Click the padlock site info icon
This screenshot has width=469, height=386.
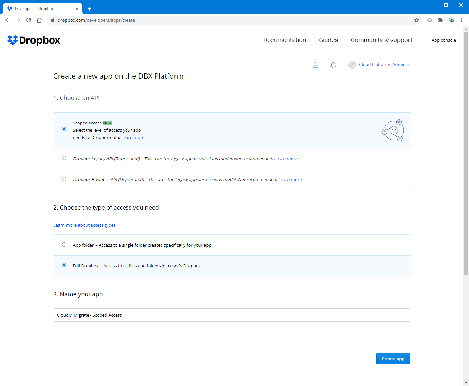53,20
